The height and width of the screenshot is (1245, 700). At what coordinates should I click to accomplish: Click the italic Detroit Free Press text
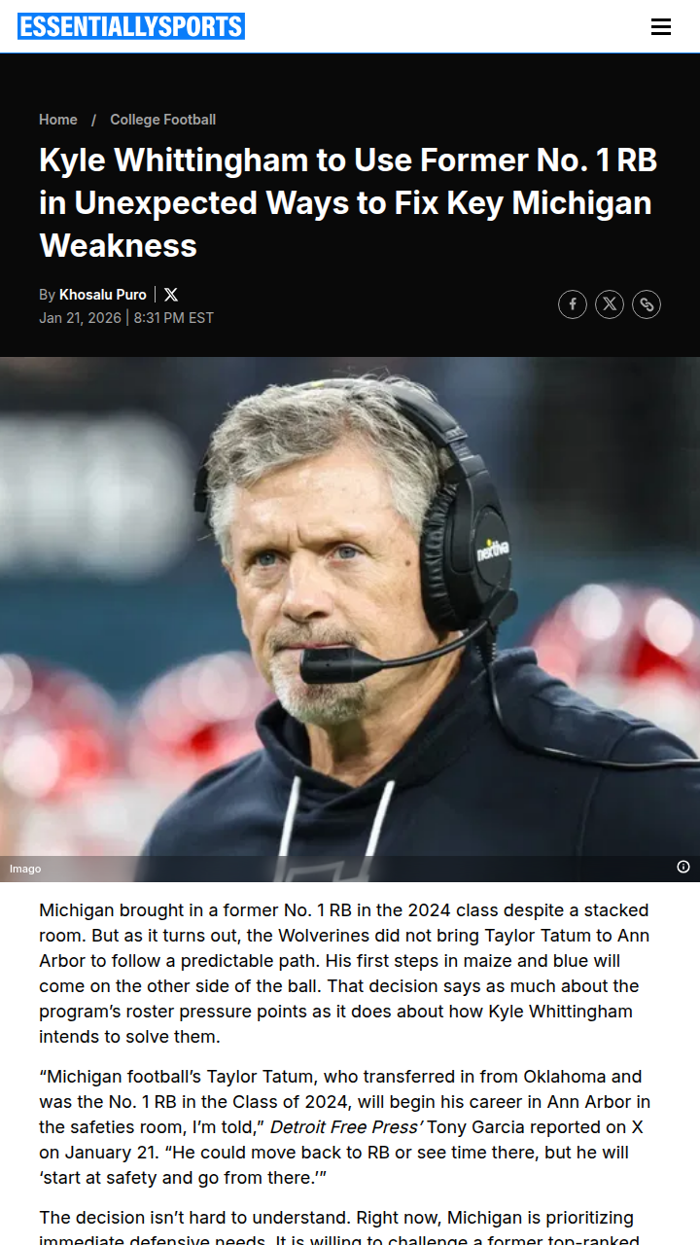pyautogui.click(x=346, y=1127)
